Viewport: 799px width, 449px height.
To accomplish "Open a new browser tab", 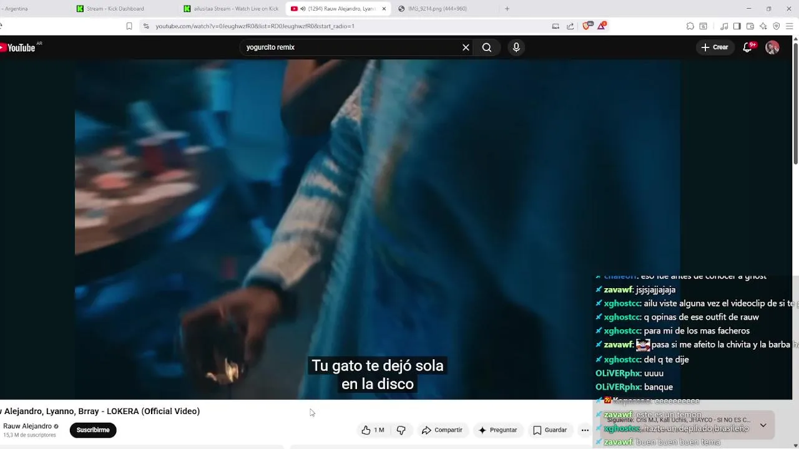I will pyautogui.click(x=507, y=9).
